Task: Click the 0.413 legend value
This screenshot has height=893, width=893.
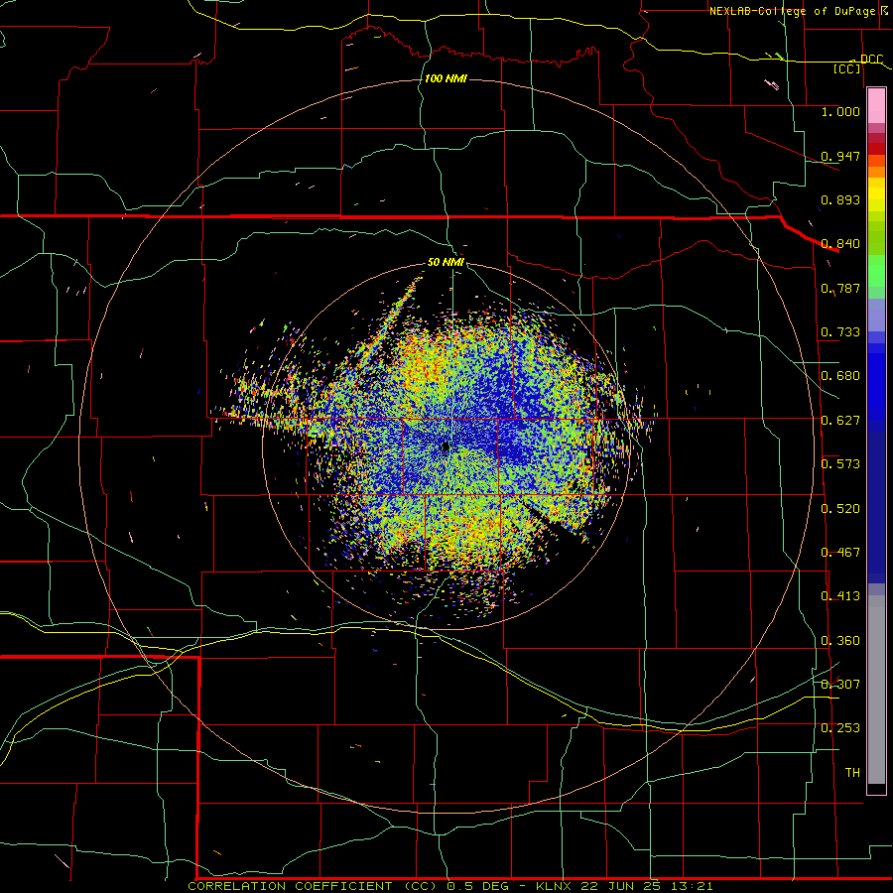Action: [840, 596]
